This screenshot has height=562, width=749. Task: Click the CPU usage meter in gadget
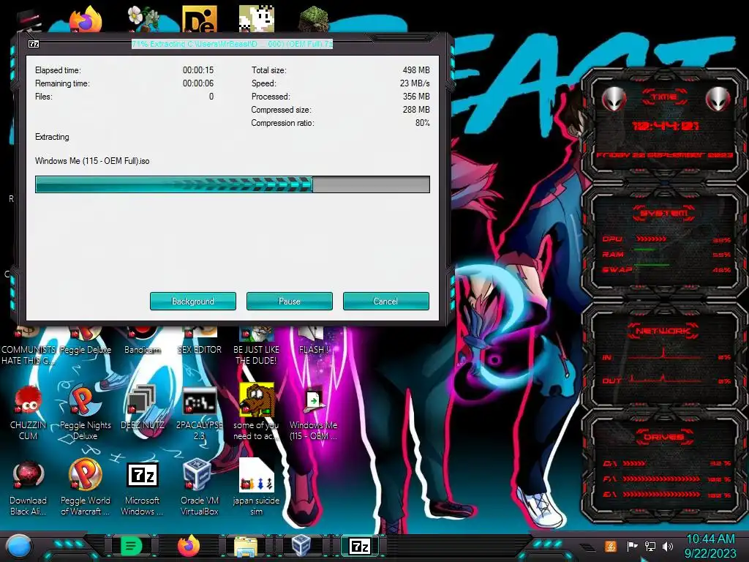[650, 239]
